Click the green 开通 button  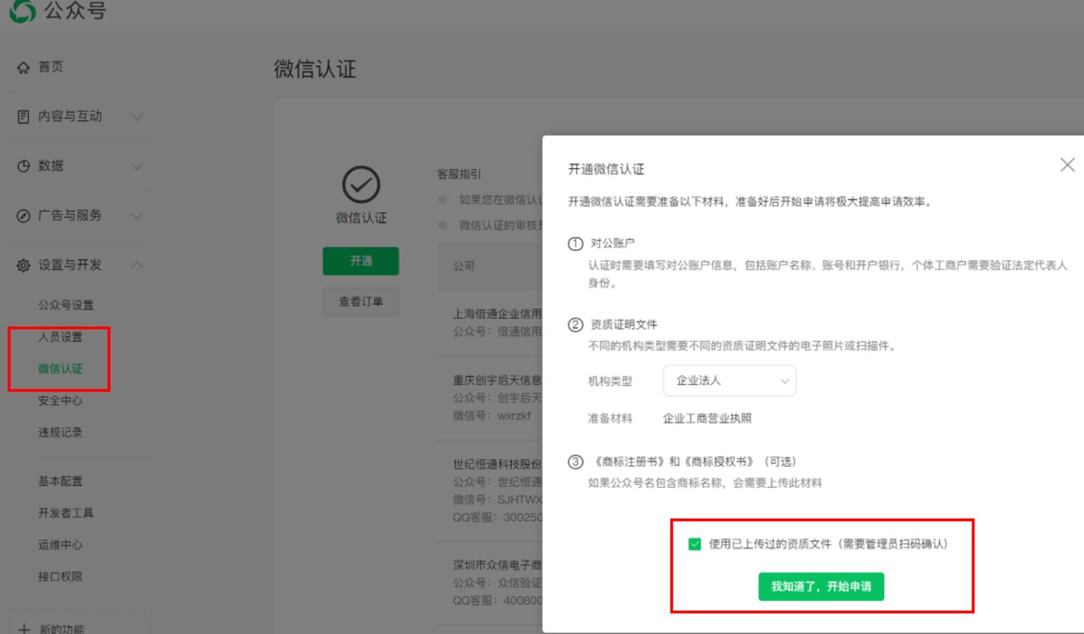361,261
